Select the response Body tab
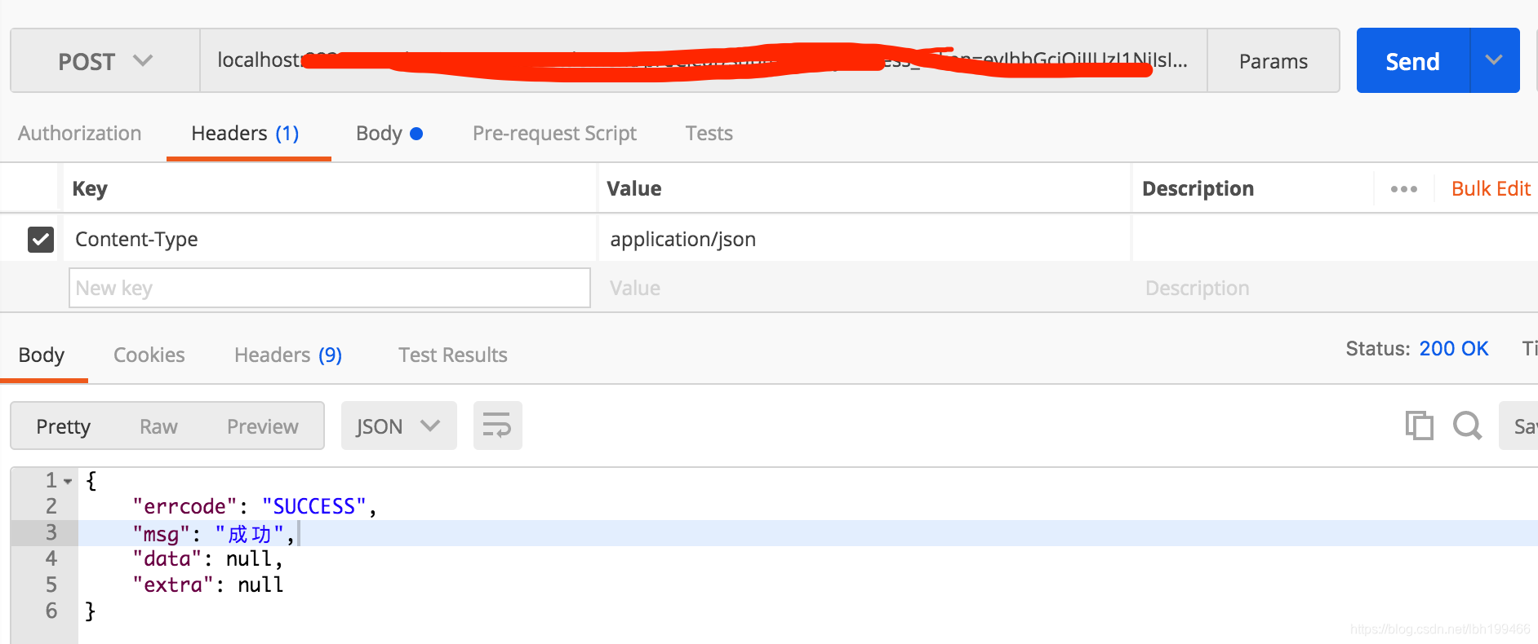The height and width of the screenshot is (644, 1538). point(42,355)
